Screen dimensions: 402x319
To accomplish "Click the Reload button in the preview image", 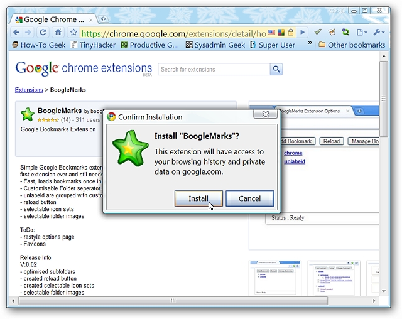I will click(x=332, y=141).
